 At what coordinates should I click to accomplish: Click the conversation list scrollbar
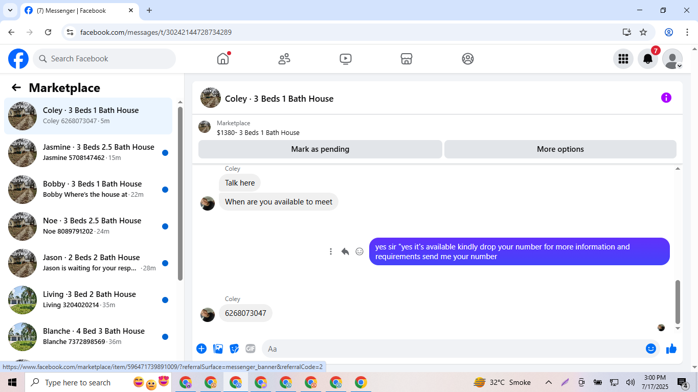[x=180, y=193]
